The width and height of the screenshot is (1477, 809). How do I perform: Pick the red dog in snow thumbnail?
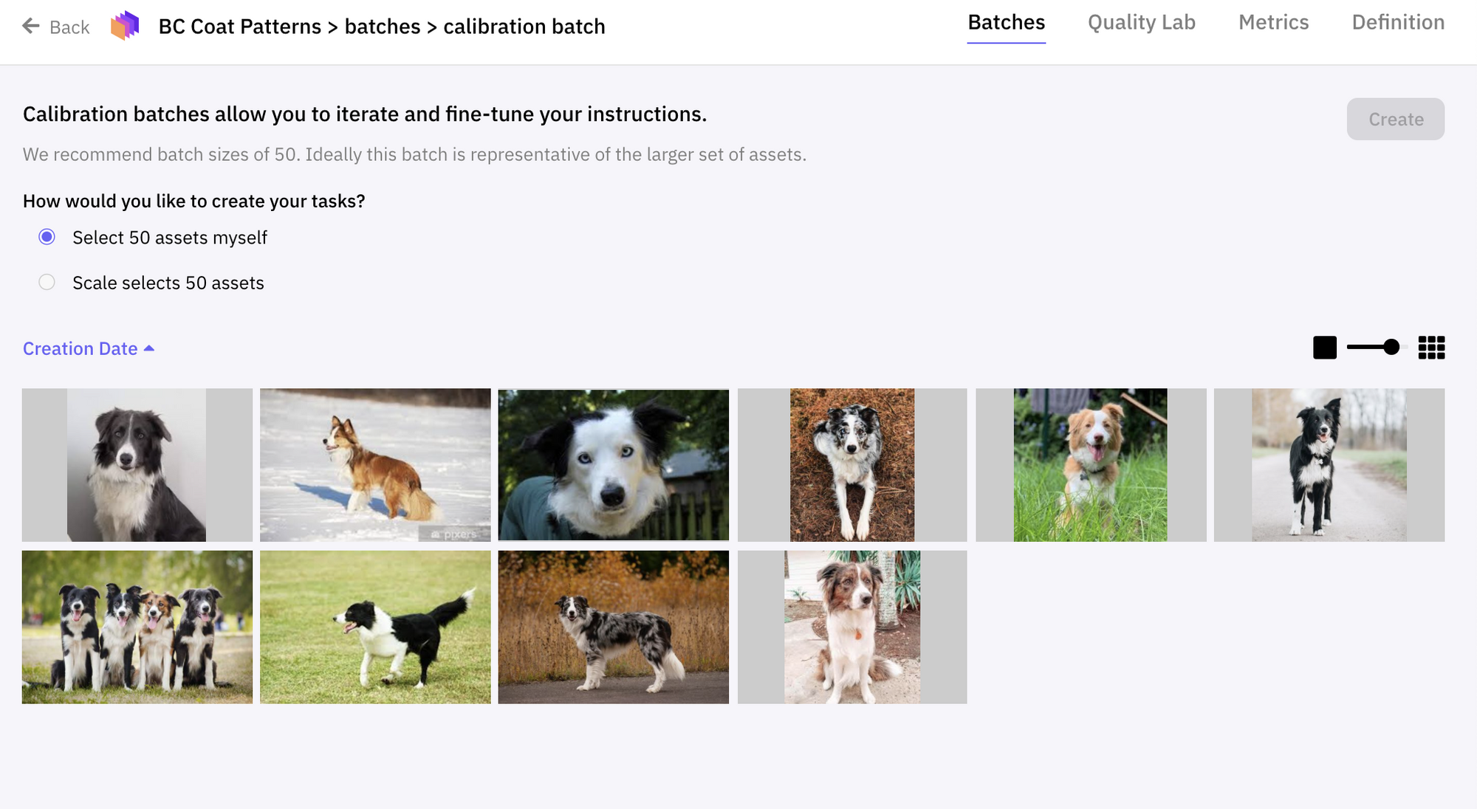375,465
